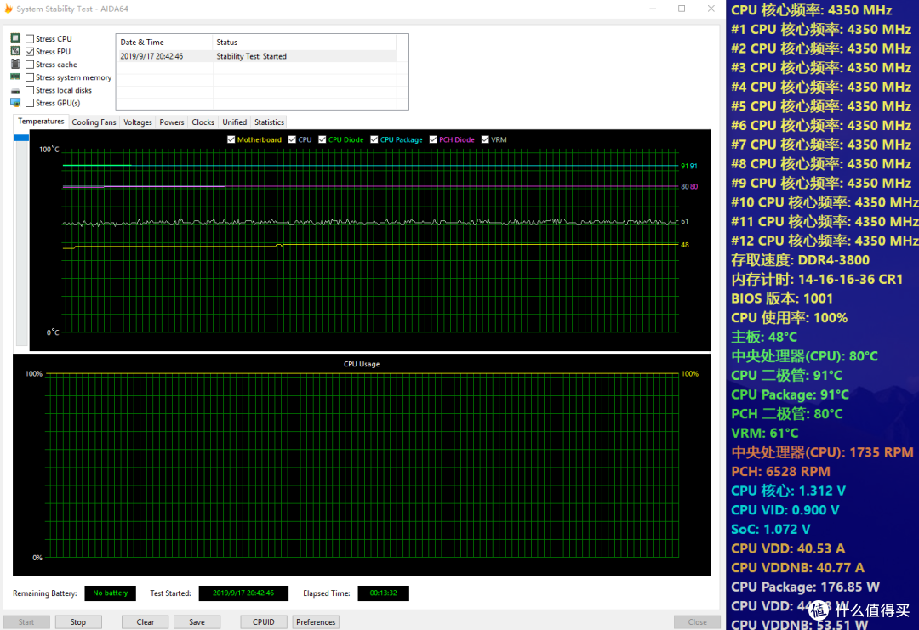Enable the Stress CPU checkbox
The height and width of the screenshot is (630, 919).
[x=30, y=38]
